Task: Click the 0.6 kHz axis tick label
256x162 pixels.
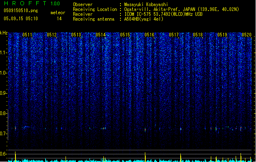Action: pyautogui.click(x=4, y=154)
